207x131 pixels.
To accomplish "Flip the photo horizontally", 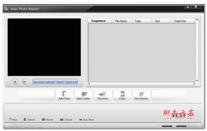I will [x=65, y=82].
